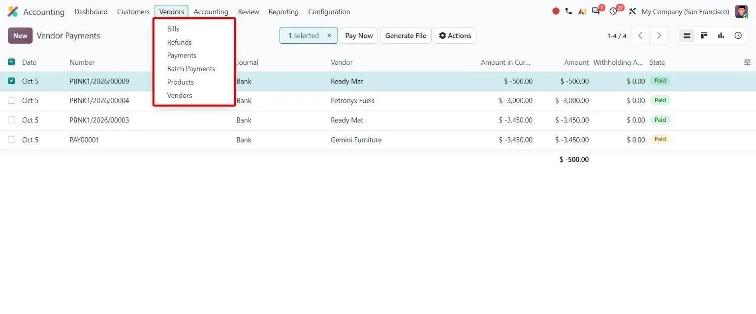Open activities clock icon with badge 27
This screenshot has width=756, height=314.
coord(613,11)
